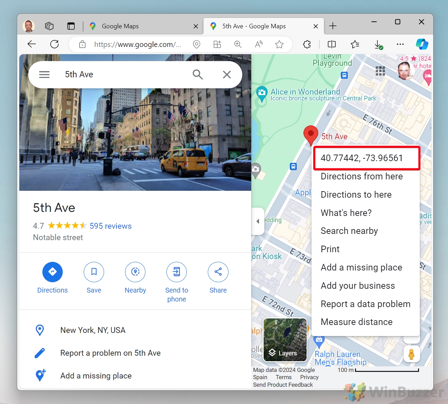Add a missing place in side panel

[x=135, y=376]
